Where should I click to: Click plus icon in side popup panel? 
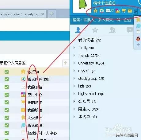(138, 45)
